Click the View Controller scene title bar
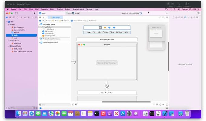Viewport: 206px width, 121px height. click(107, 93)
